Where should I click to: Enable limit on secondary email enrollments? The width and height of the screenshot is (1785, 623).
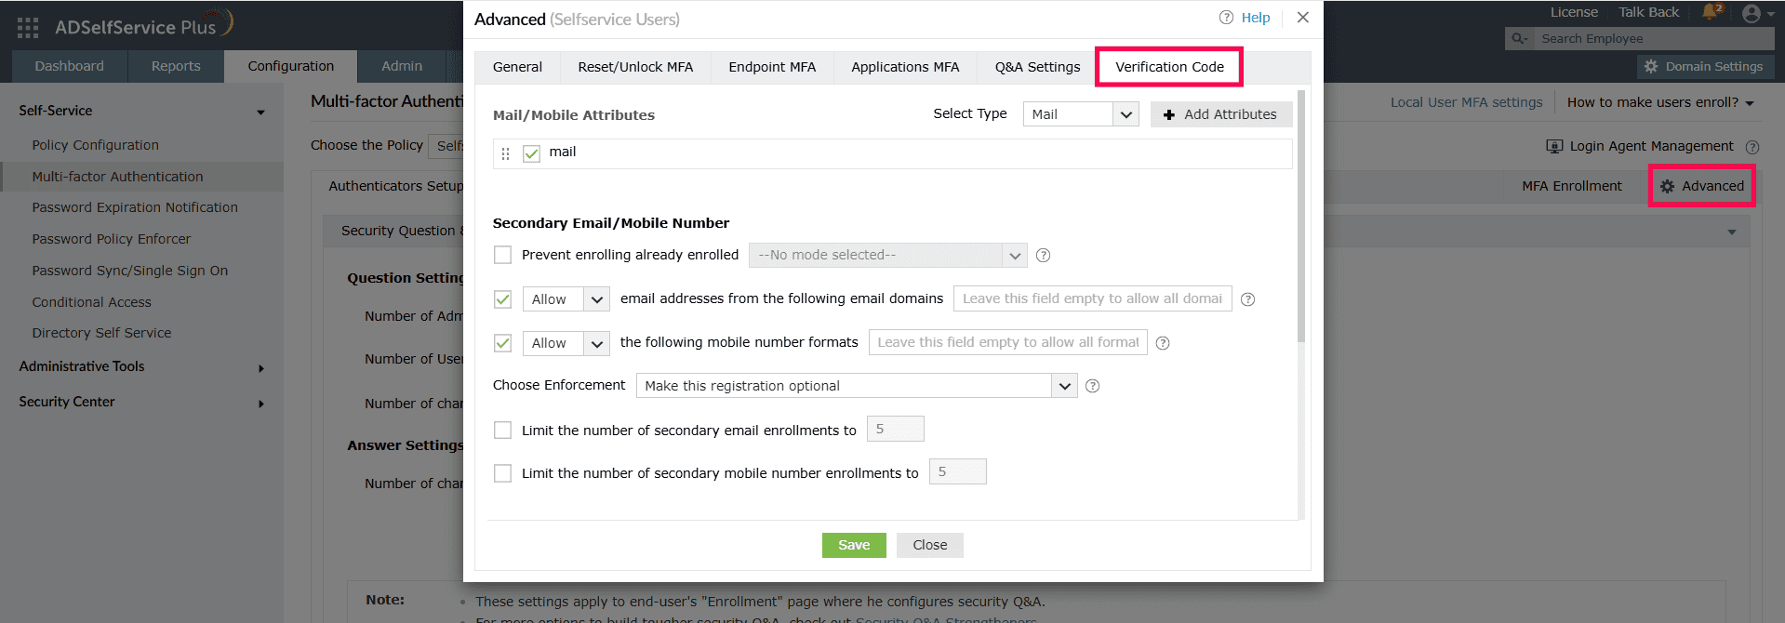click(503, 430)
